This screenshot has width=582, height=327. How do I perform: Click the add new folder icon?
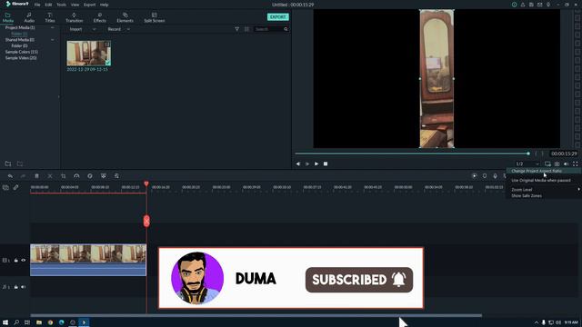(x=8, y=163)
